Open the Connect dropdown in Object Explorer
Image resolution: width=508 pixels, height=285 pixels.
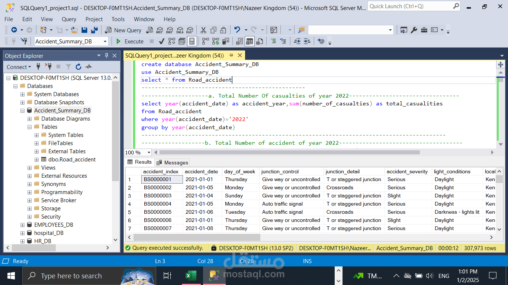pyautogui.click(x=19, y=67)
